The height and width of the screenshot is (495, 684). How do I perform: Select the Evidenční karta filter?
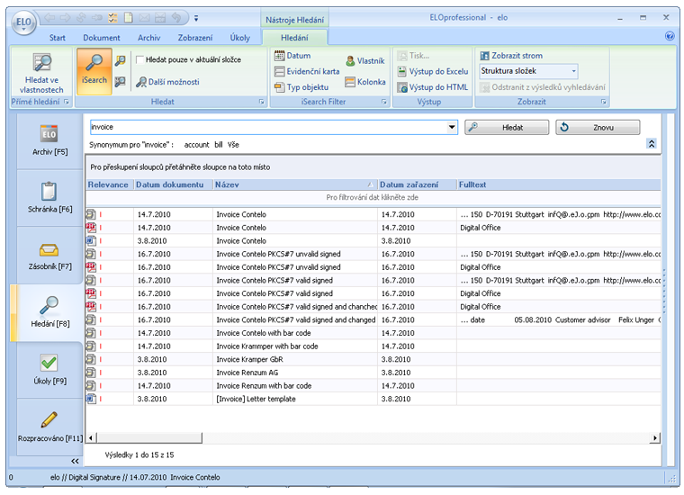pyautogui.click(x=307, y=71)
